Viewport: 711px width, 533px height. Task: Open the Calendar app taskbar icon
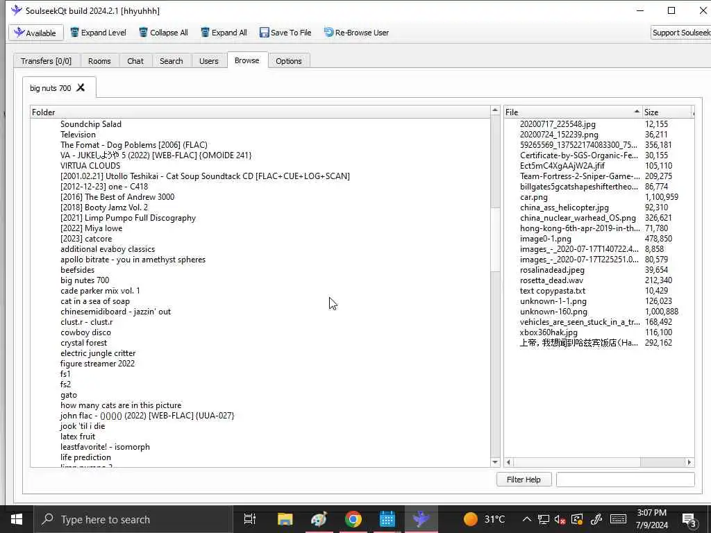pyautogui.click(x=387, y=519)
